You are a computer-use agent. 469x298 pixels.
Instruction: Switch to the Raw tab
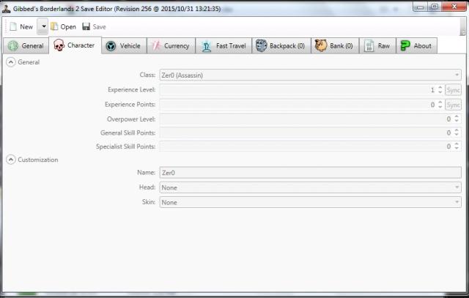click(x=377, y=45)
